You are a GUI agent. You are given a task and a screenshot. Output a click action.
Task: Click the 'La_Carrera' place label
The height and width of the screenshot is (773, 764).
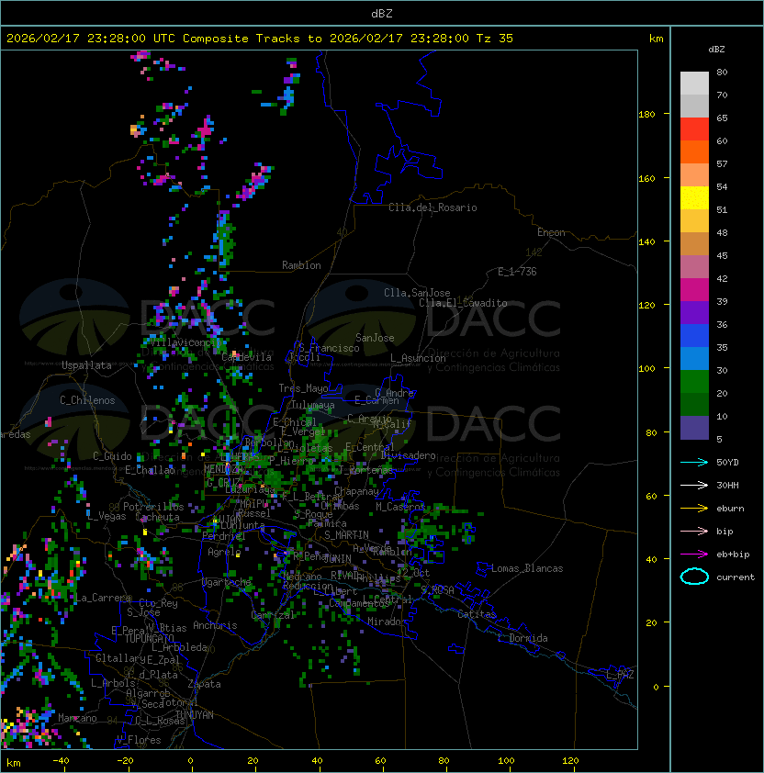pos(103,598)
